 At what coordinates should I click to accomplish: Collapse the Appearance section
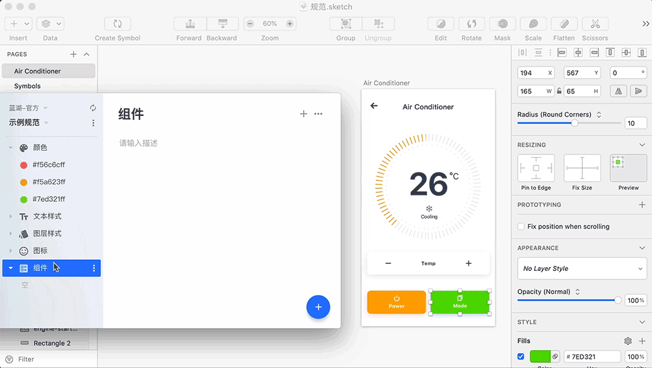642,248
